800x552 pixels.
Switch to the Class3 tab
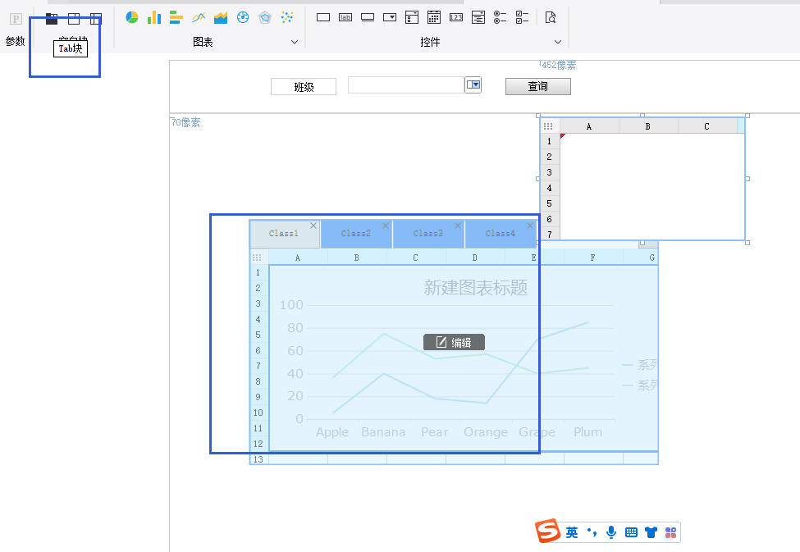428,234
